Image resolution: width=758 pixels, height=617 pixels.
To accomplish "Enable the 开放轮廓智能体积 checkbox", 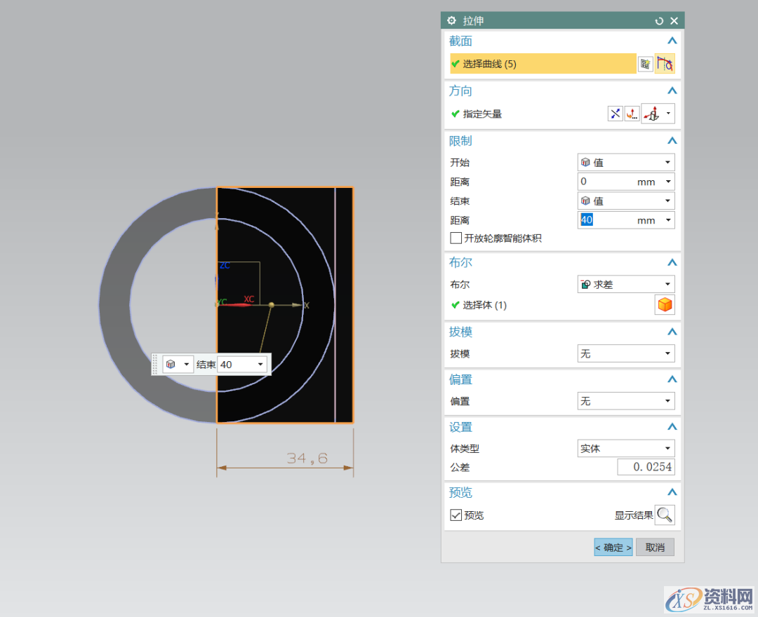I will click(x=456, y=238).
